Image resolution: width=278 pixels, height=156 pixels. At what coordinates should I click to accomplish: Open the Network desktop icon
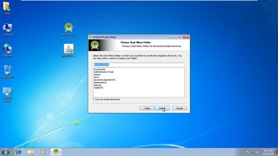coord(7,51)
